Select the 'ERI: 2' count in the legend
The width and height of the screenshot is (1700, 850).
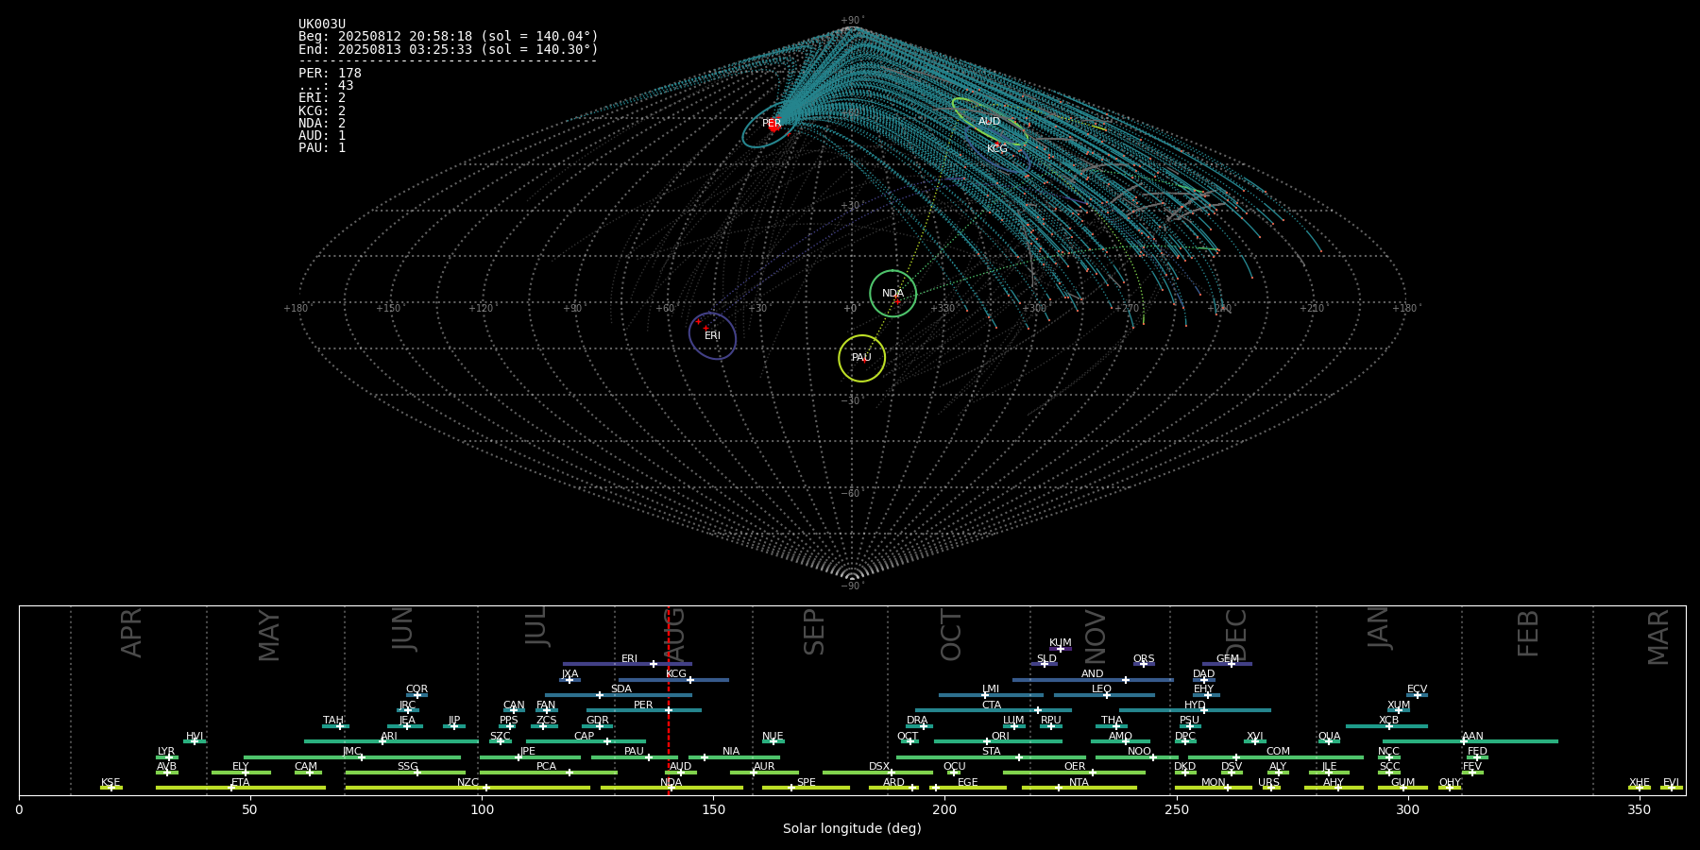[322, 98]
